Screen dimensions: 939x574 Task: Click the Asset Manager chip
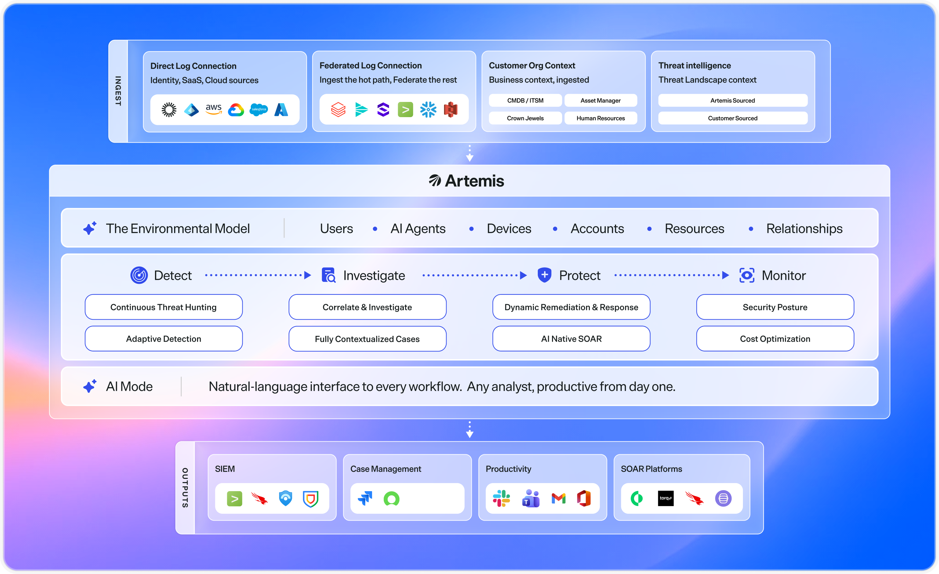click(x=601, y=101)
